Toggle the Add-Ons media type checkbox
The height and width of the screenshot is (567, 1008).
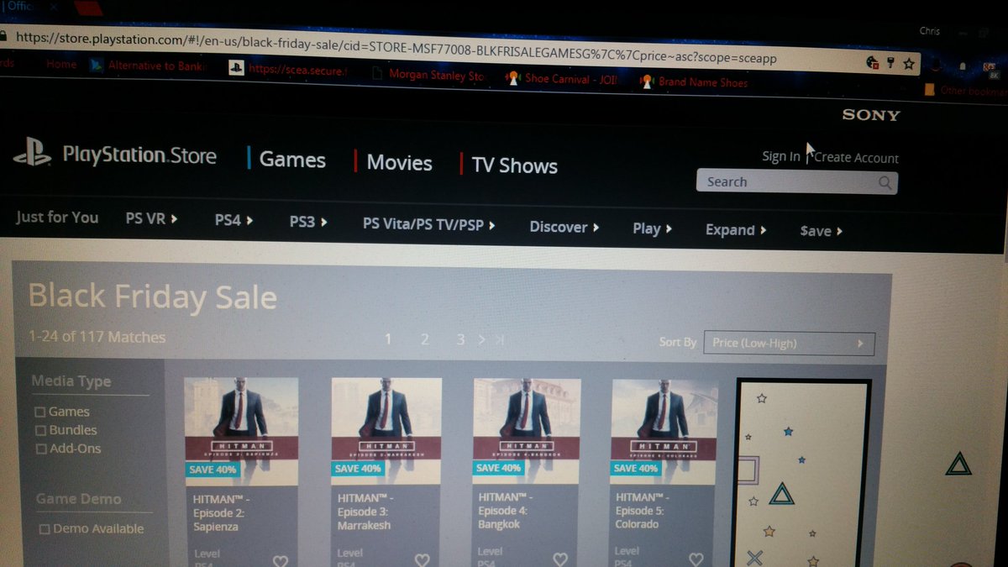[x=41, y=449]
